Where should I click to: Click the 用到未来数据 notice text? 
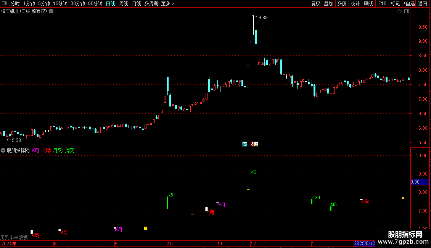click(14, 237)
